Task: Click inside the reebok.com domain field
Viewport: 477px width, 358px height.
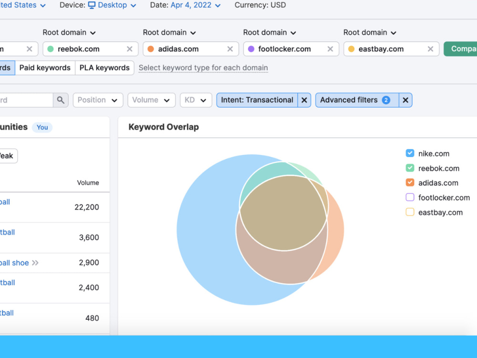Action: (x=90, y=49)
